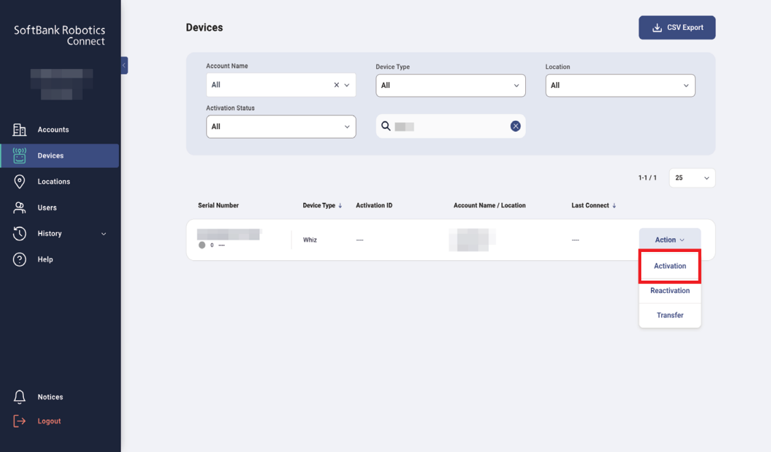Screen dimensions: 771x452
Task: Click the Logout link
Action: [x=49, y=421]
